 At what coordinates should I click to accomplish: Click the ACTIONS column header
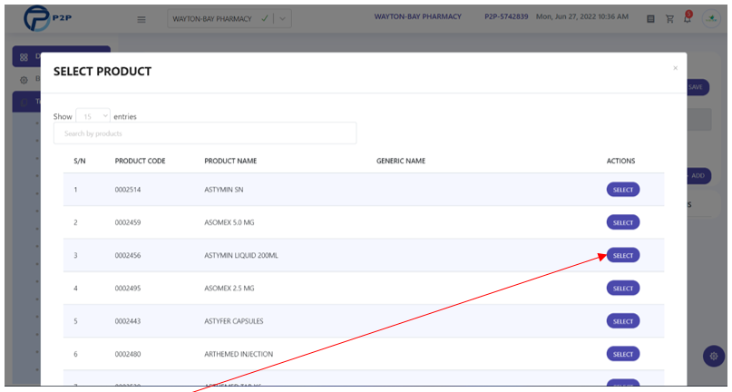(x=621, y=161)
